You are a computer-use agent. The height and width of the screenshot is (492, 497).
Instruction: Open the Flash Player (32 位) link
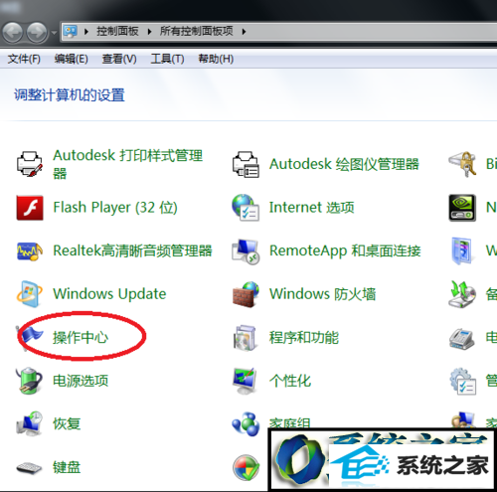115,208
